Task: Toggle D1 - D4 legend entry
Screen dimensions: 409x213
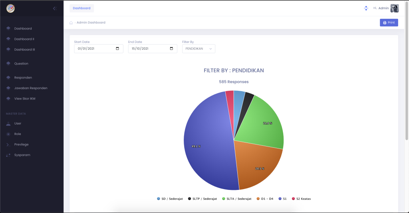Action: 265,199
